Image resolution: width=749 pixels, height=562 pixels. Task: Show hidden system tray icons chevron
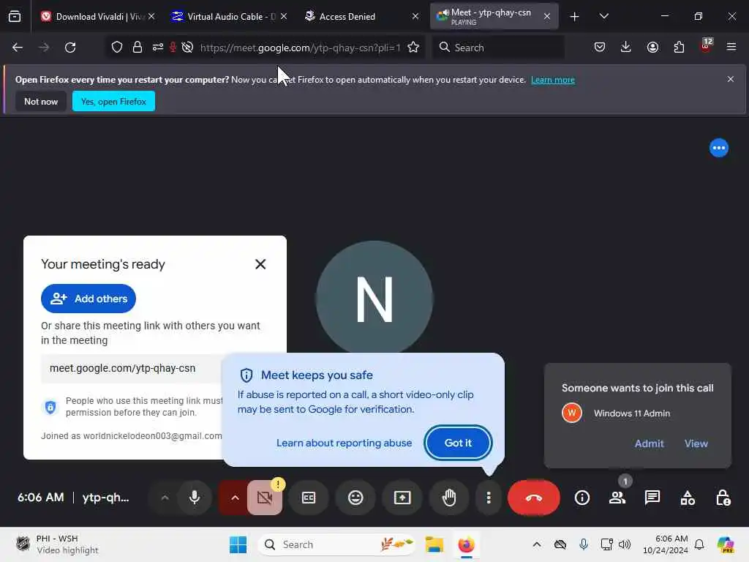tap(537, 544)
